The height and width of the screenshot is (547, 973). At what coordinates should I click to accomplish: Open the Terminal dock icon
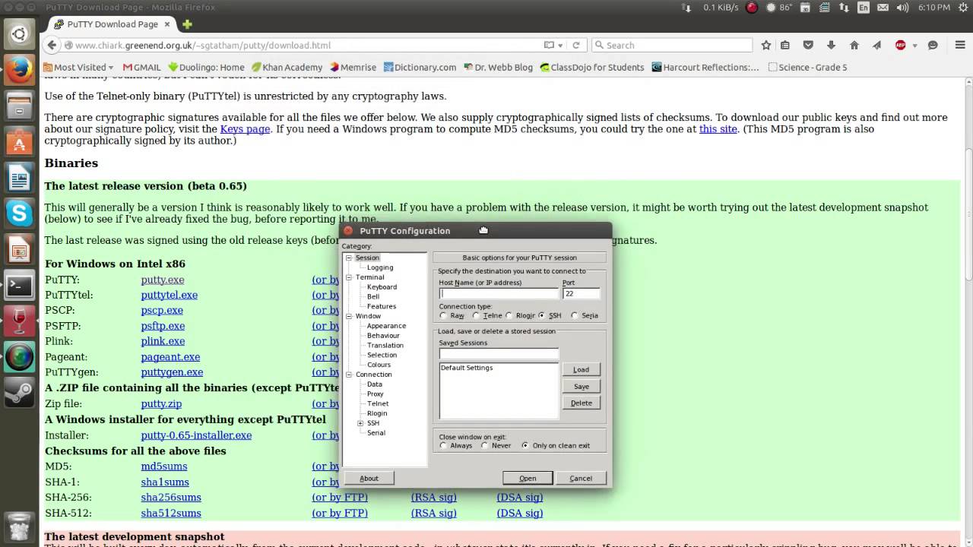(x=19, y=286)
